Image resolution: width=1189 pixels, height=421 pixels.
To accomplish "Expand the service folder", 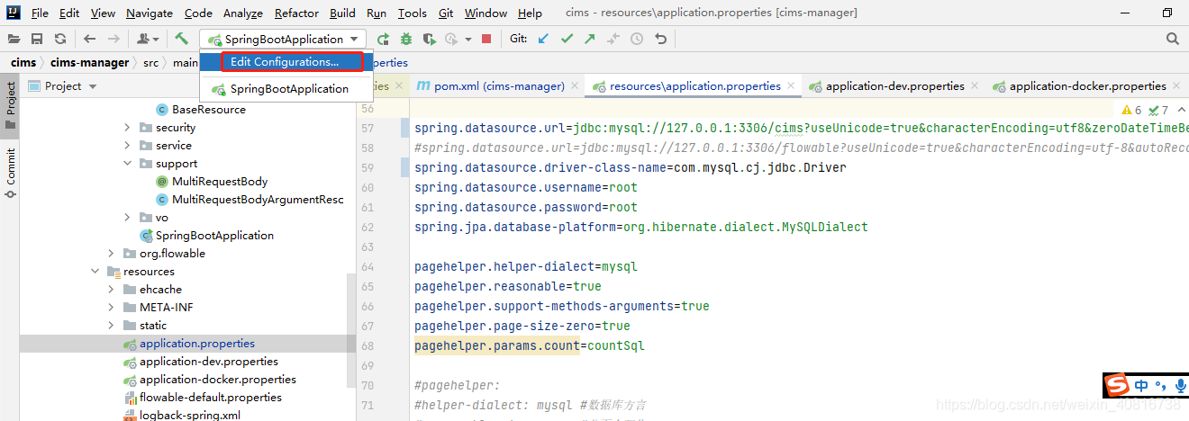I will (x=127, y=146).
